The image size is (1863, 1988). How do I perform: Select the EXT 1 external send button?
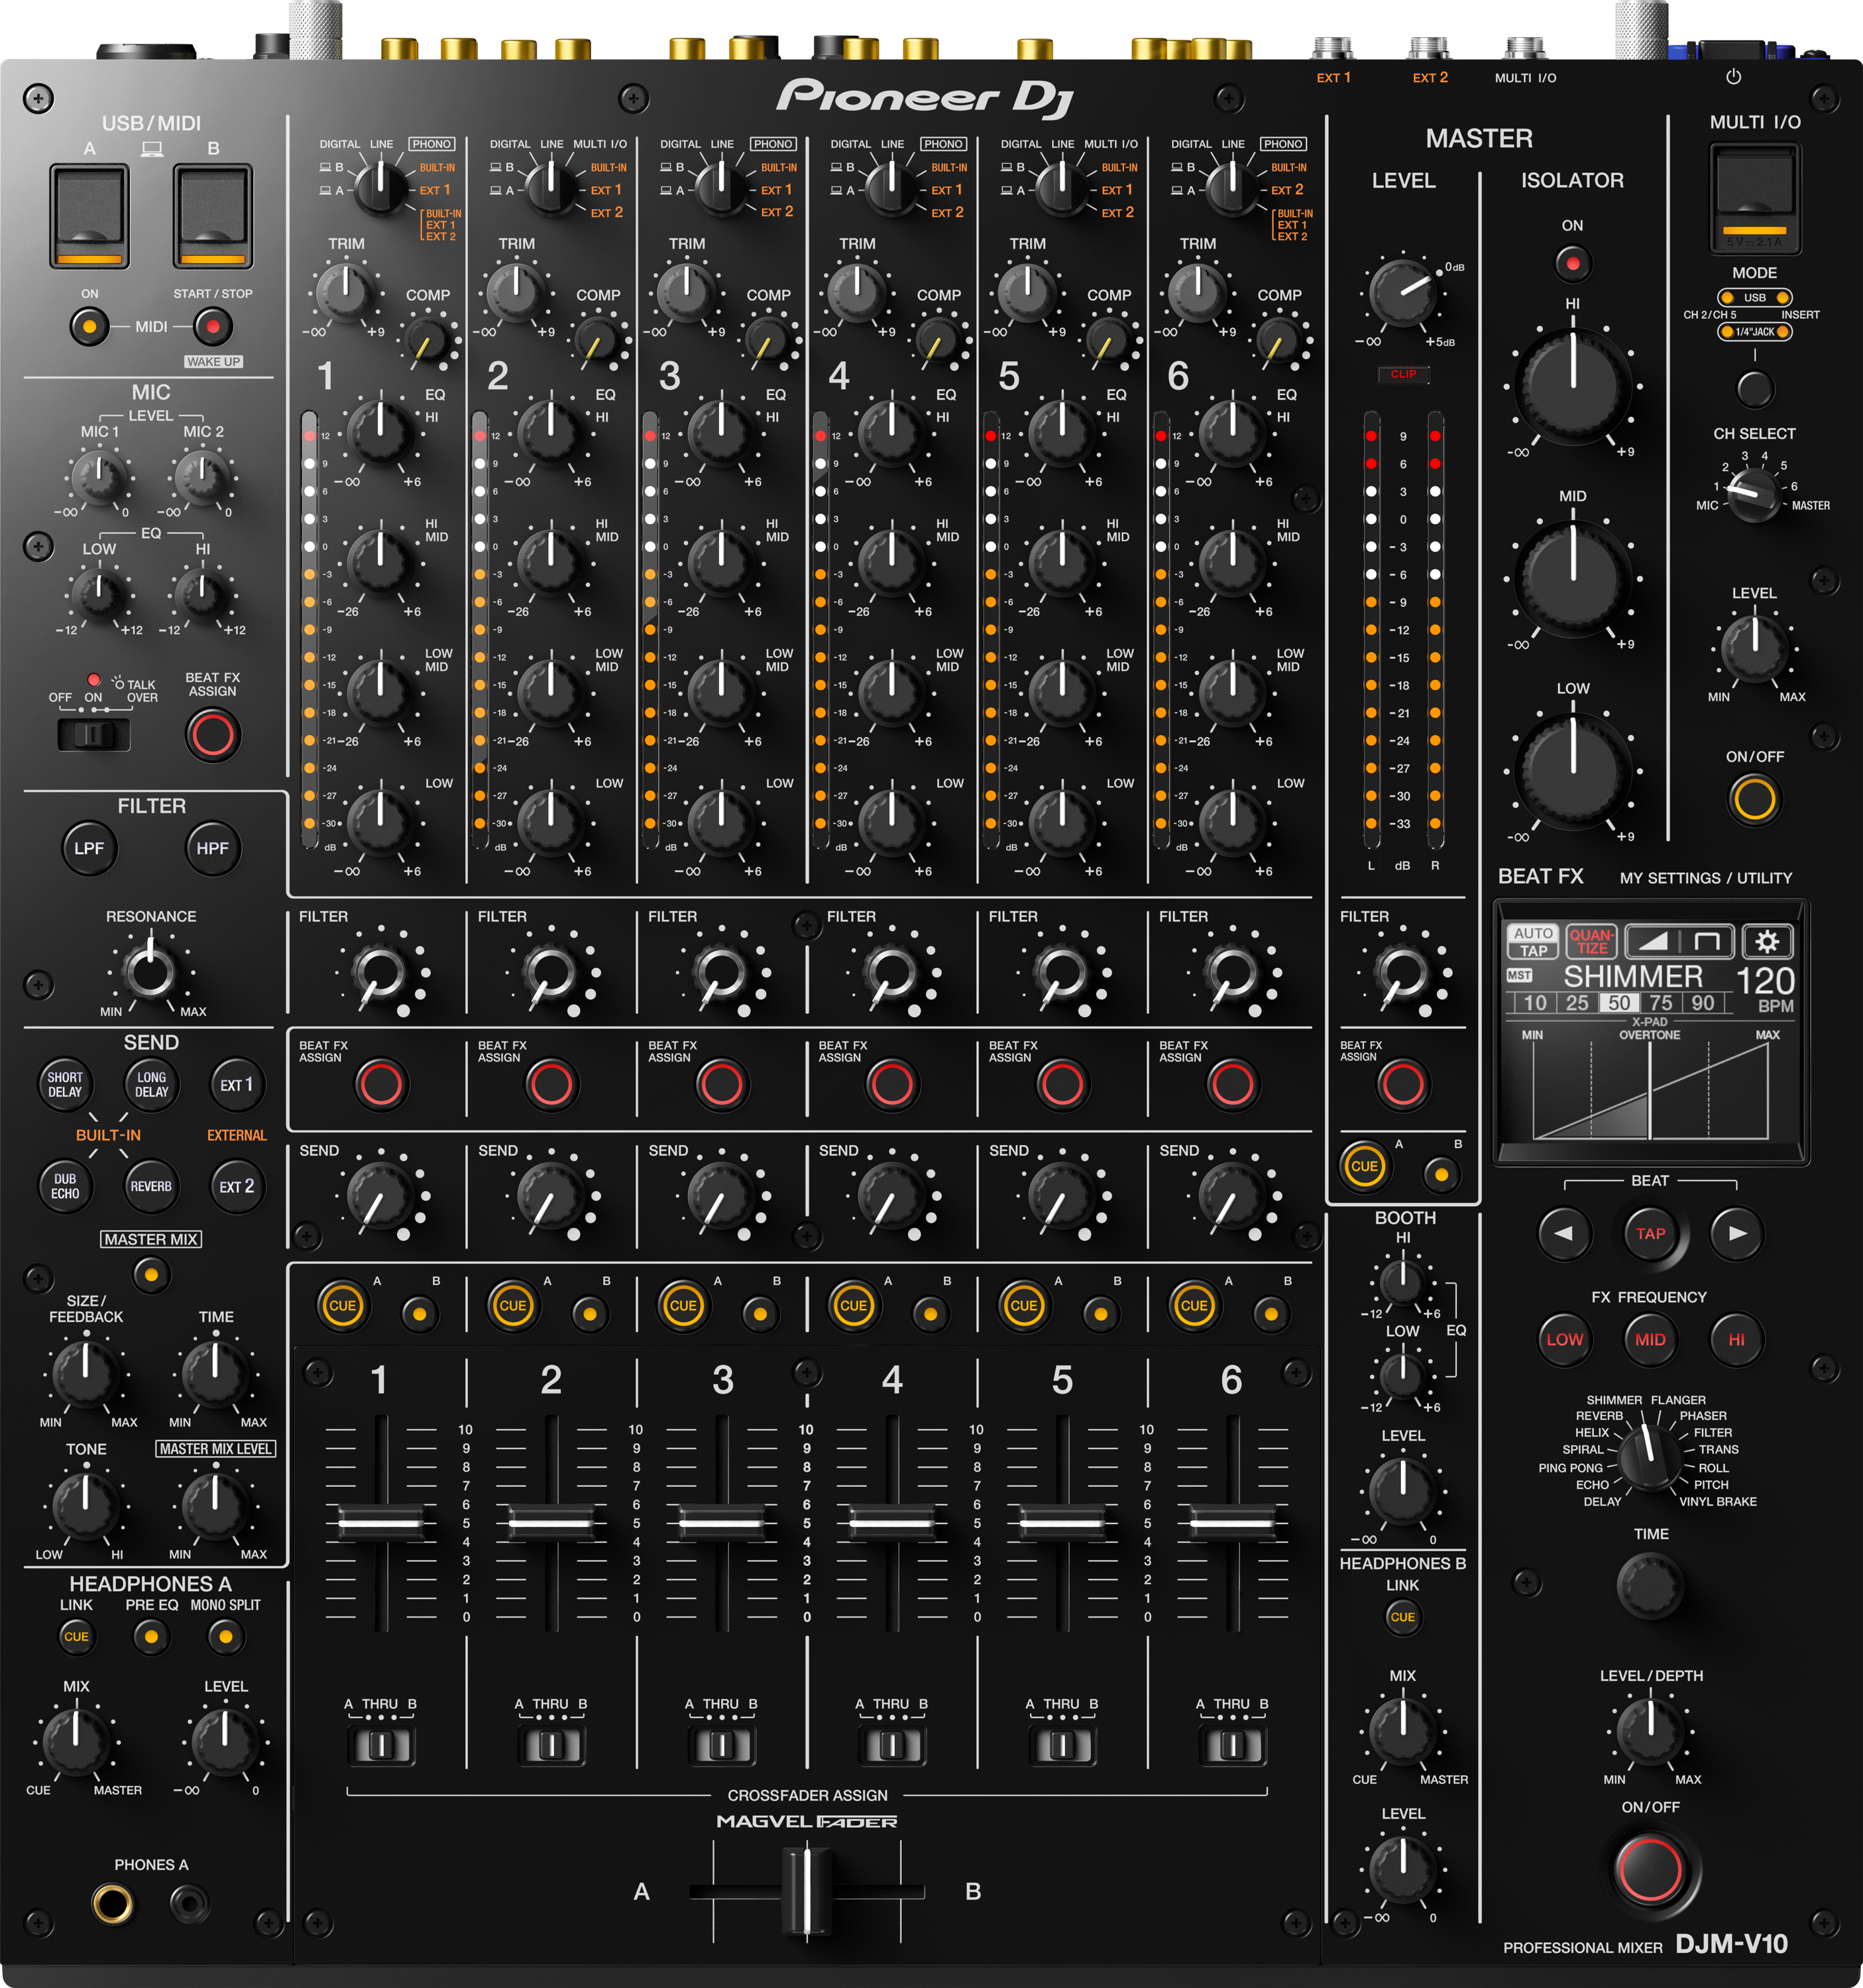coord(237,1085)
